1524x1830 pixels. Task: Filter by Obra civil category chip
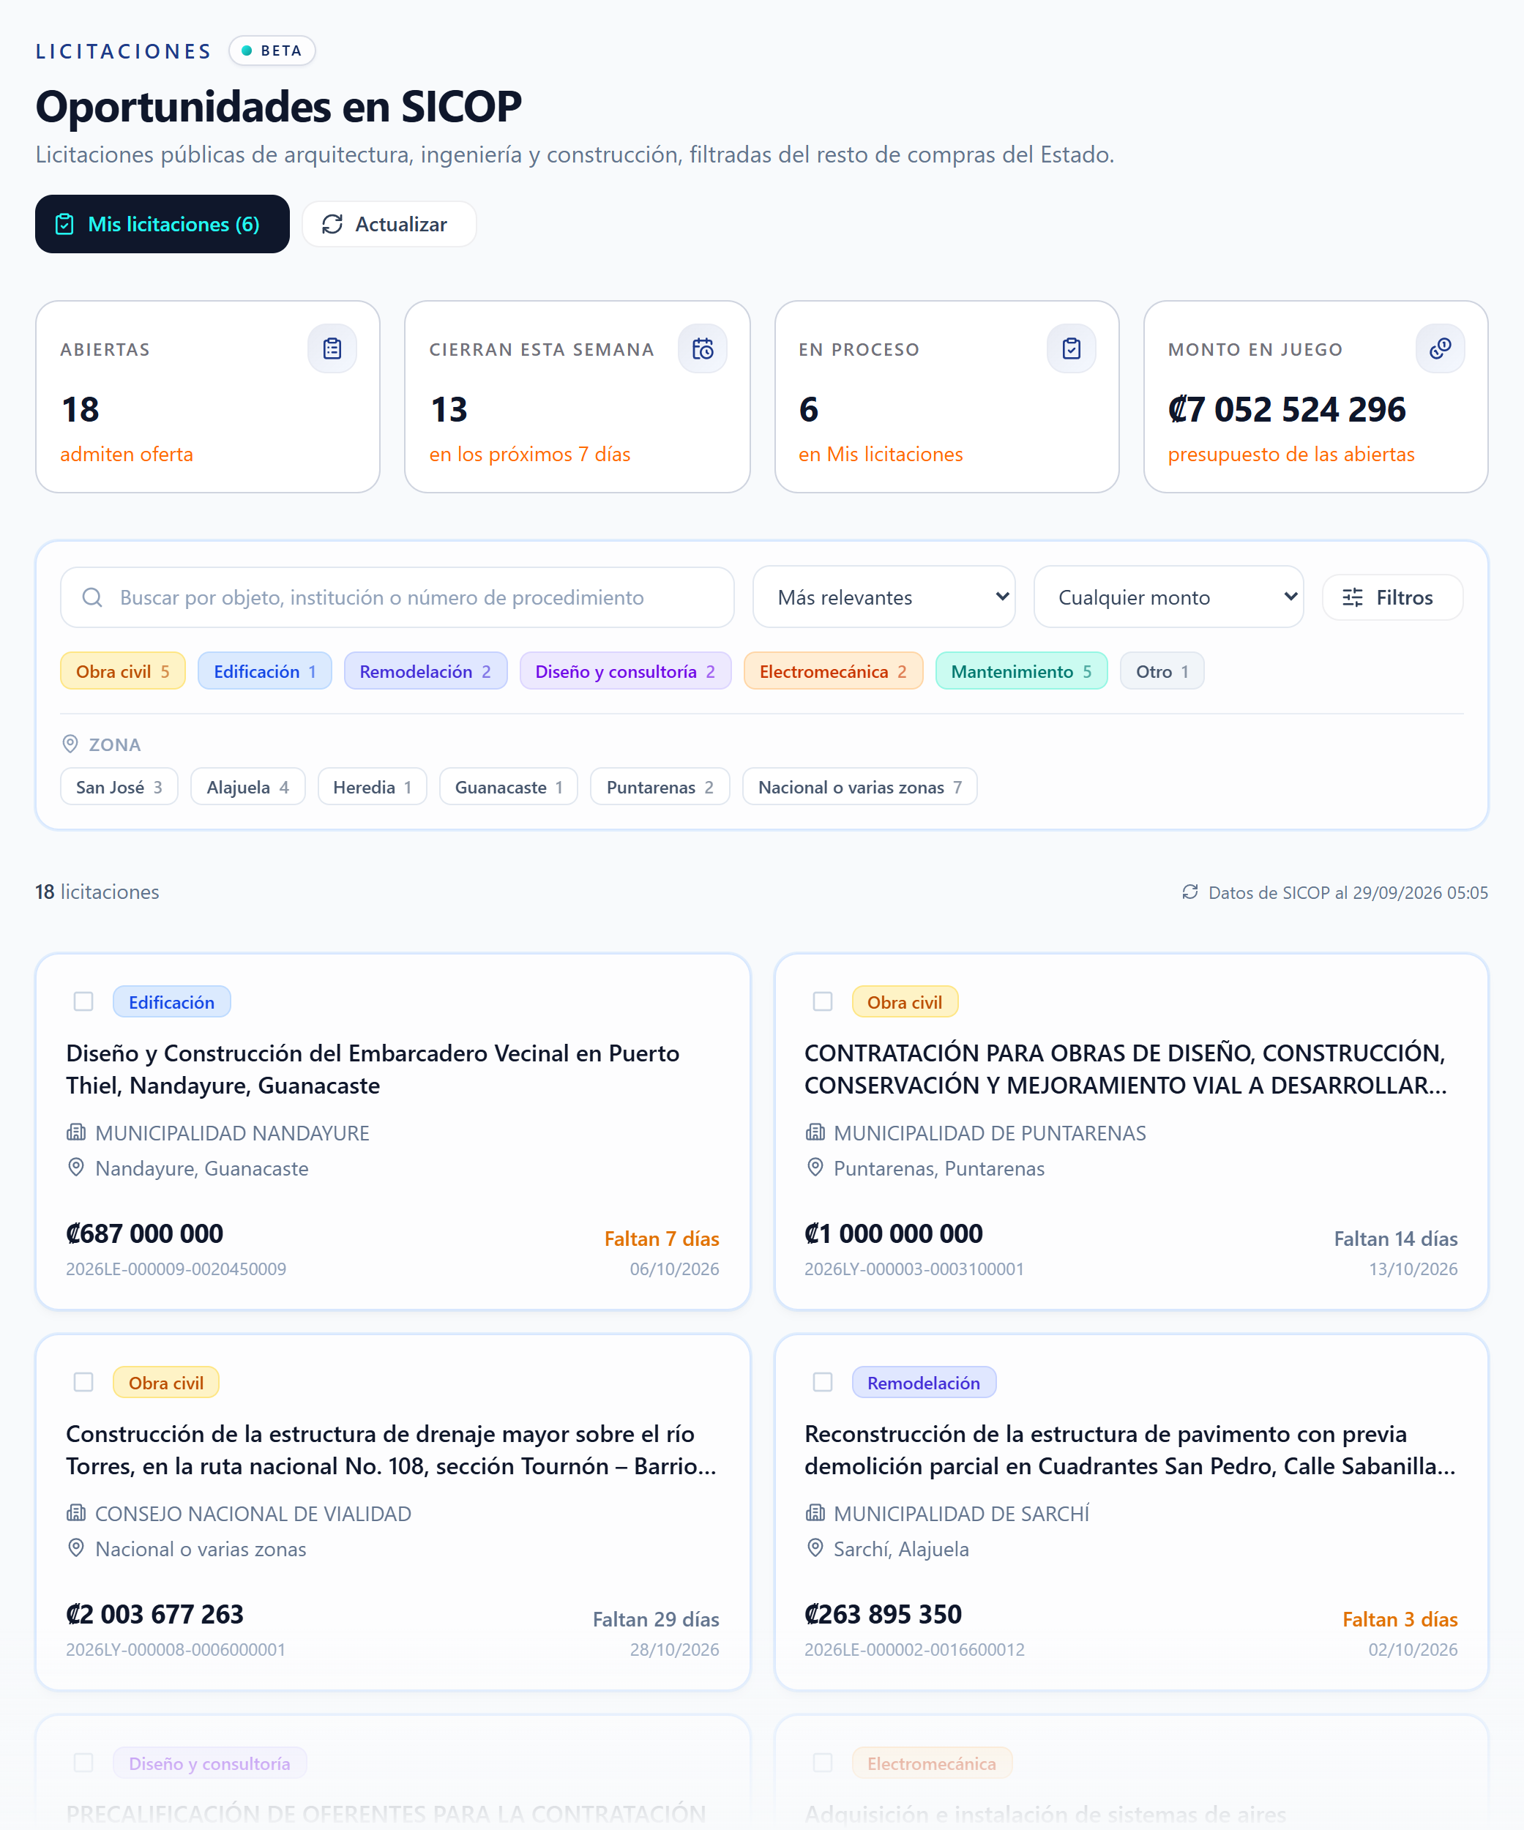pos(123,671)
